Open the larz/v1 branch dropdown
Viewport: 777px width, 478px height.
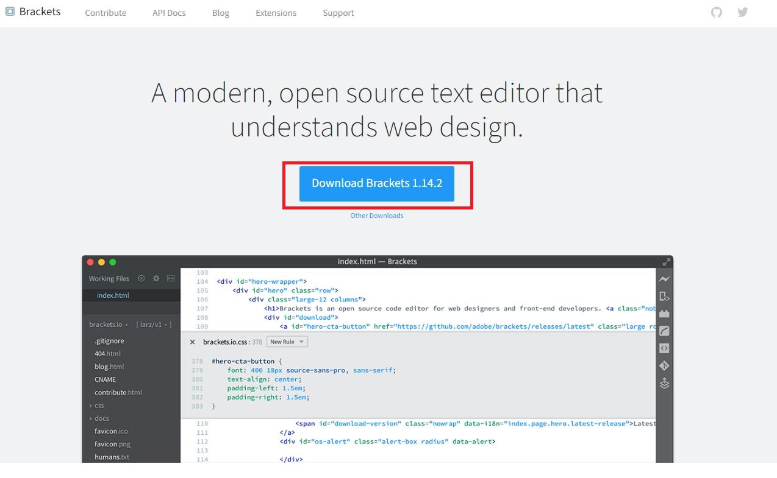click(x=154, y=325)
